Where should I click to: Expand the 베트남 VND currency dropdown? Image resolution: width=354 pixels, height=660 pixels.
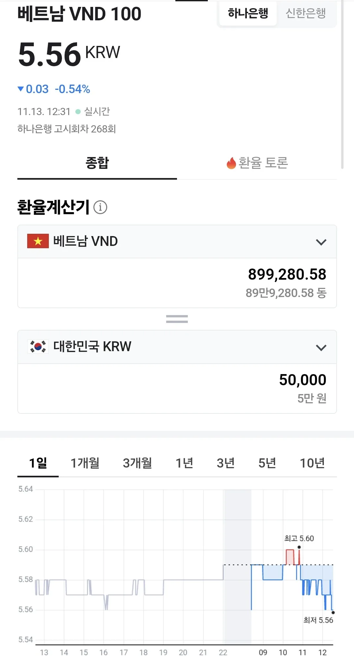point(177,242)
